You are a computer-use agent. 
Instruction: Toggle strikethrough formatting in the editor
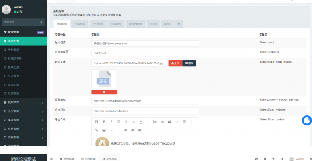126,122
